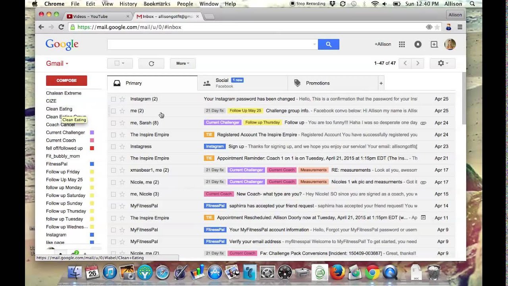
Task: Open Firefox from the dock
Action: click(337, 272)
